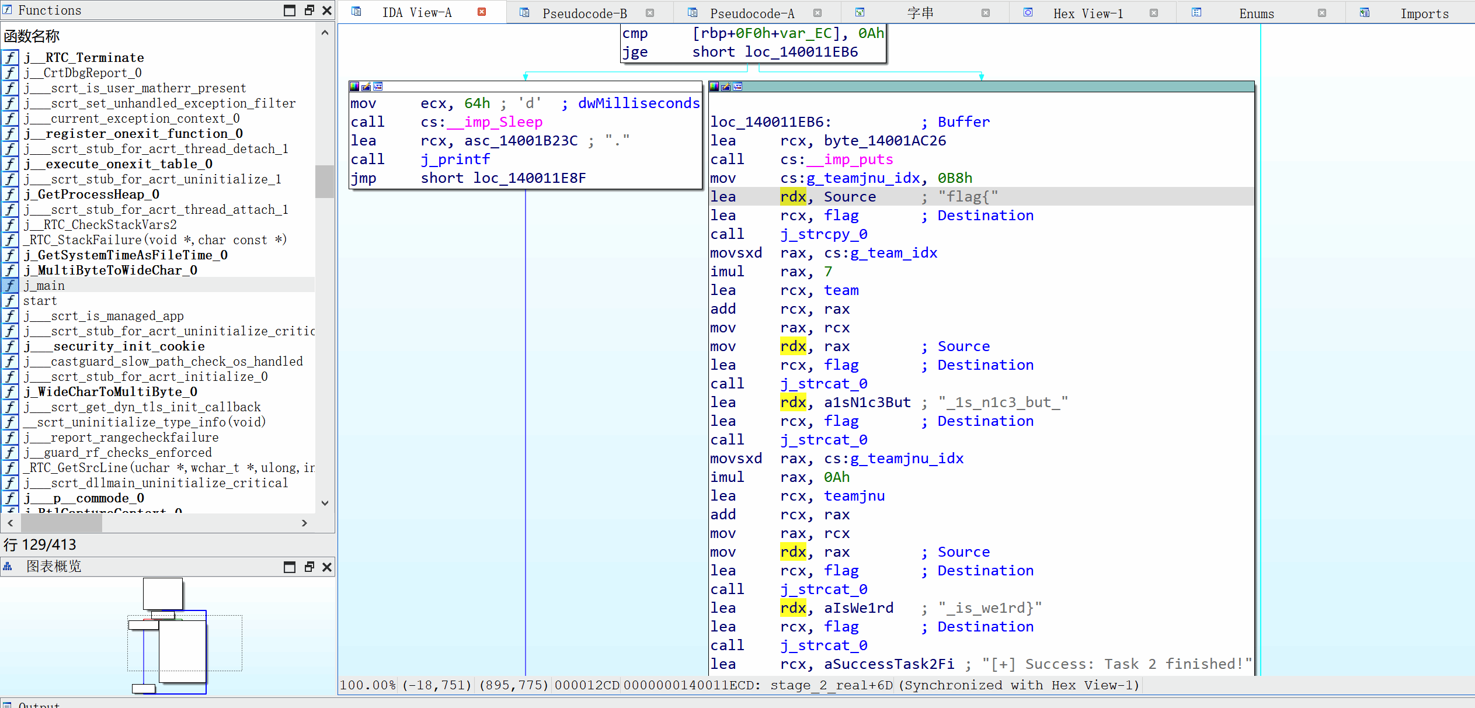Screen dimensions: 1475x708
Task: Close the 字串 tab
Action: 986,13
